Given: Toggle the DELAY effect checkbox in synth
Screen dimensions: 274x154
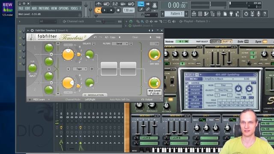Looking at the screenshot, I should tap(187, 100).
